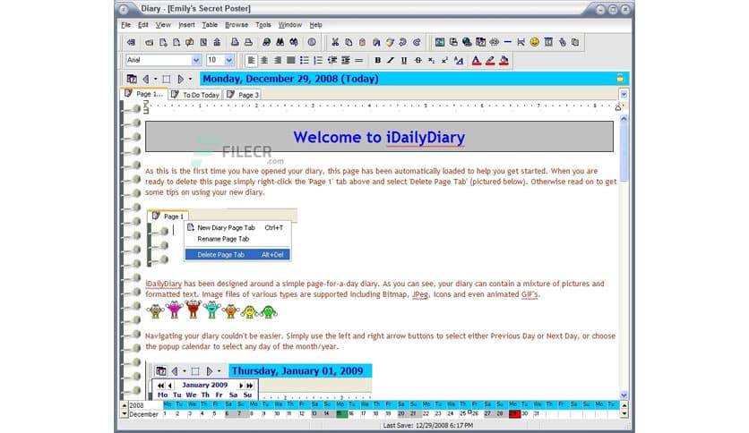The height and width of the screenshot is (433, 749).
Task: Pick the font color red A icon
Action: coord(477,61)
